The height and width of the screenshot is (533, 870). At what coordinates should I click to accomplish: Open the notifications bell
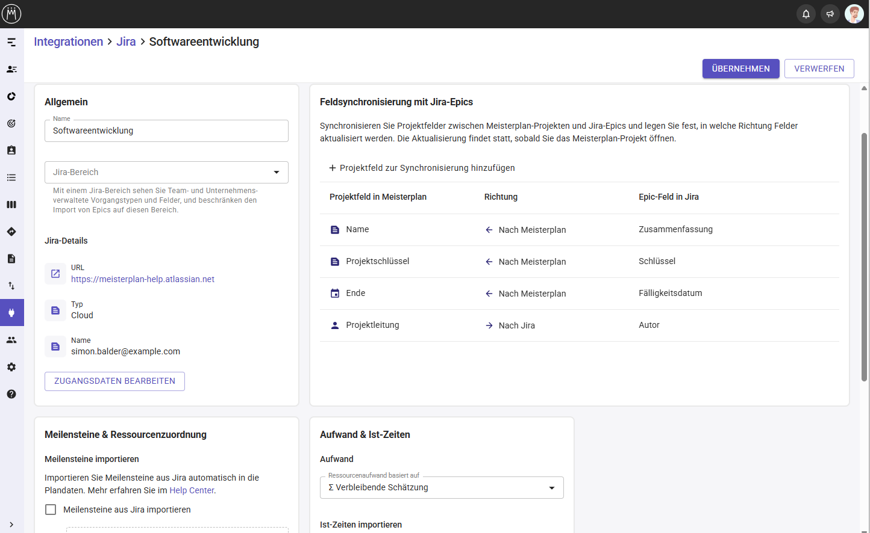coord(806,14)
